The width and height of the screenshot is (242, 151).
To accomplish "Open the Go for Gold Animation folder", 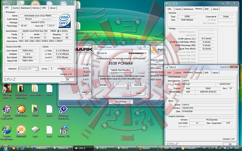I will point(21,91).
